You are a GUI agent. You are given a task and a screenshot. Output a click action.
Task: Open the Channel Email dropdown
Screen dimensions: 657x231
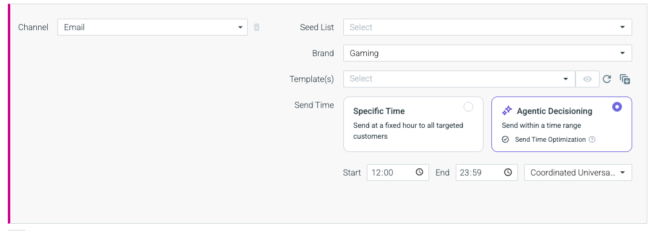(152, 27)
